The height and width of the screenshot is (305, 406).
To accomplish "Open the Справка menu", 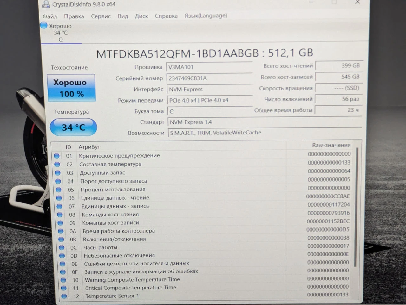I will pyautogui.click(x=166, y=16).
